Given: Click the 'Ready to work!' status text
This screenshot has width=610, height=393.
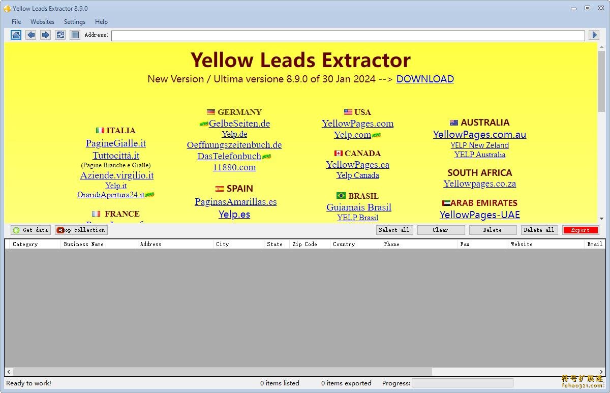Looking at the screenshot, I should click(28, 383).
